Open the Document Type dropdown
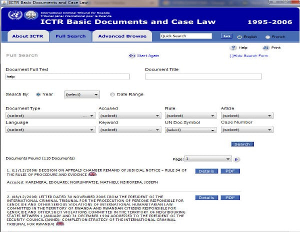Image resolution: width=300 pixels, height=232 pixels. pos(50,115)
